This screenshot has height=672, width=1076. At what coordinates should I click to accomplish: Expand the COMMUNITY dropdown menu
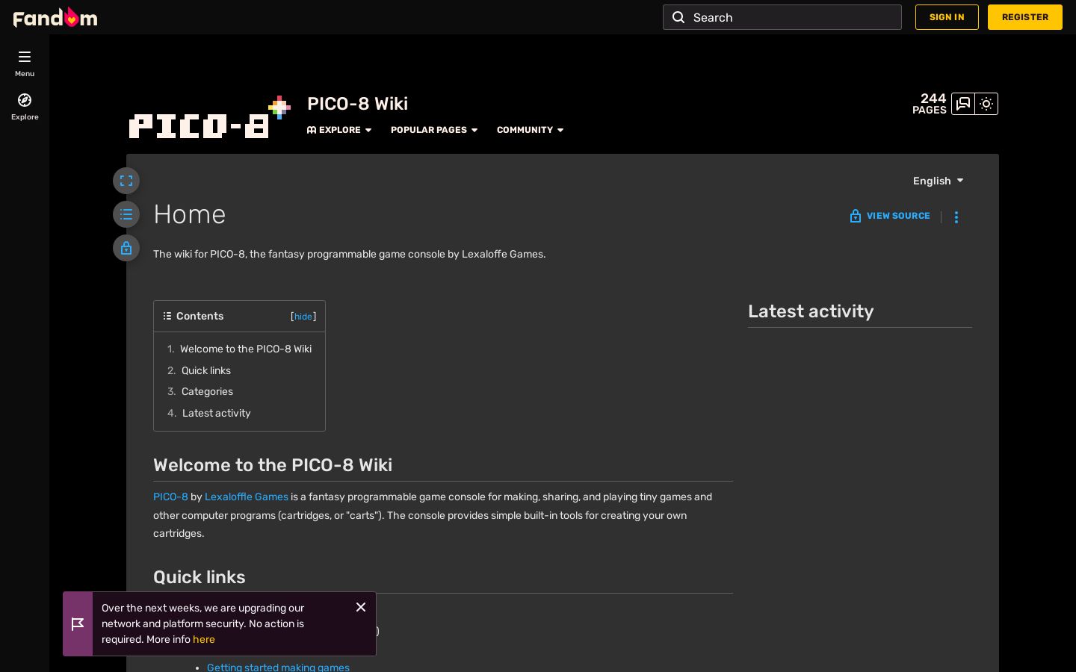click(x=531, y=130)
